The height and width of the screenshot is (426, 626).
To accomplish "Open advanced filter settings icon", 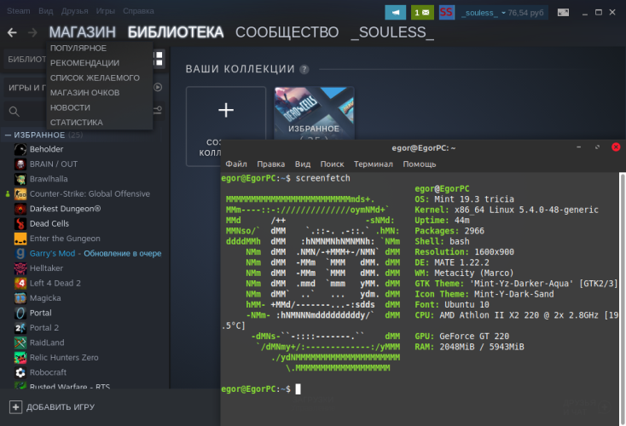I will [x=158, y=110].
